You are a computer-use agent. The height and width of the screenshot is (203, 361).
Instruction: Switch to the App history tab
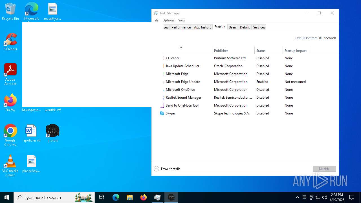pos(202,27)
